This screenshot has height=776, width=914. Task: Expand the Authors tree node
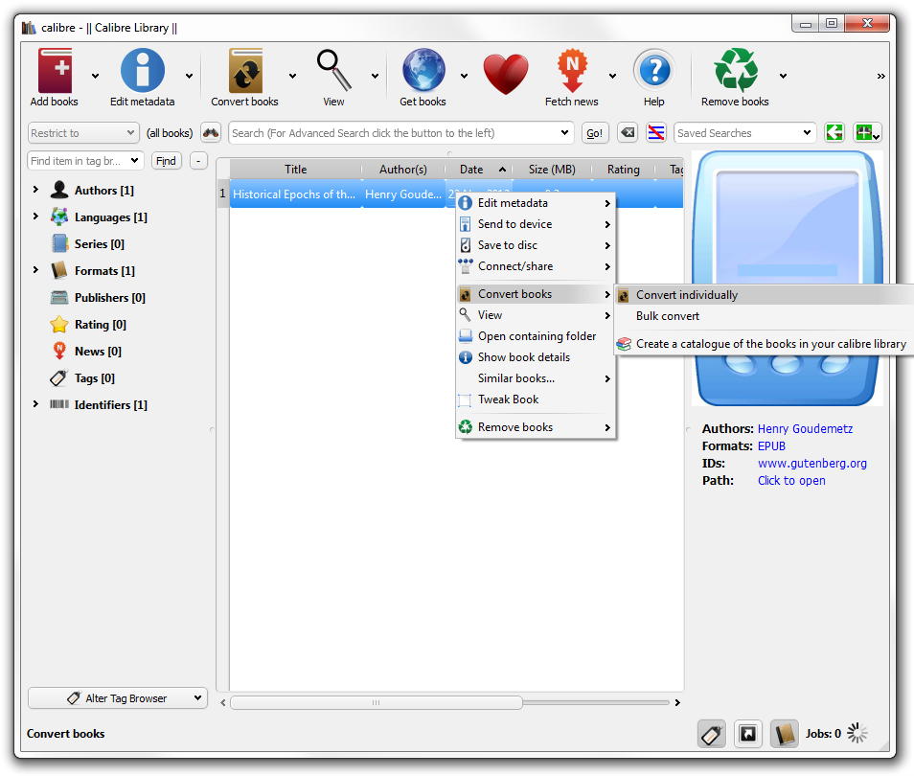(35, 190)
